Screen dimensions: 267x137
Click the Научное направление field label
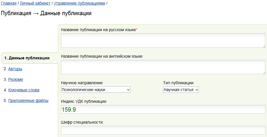pos(82,83)
